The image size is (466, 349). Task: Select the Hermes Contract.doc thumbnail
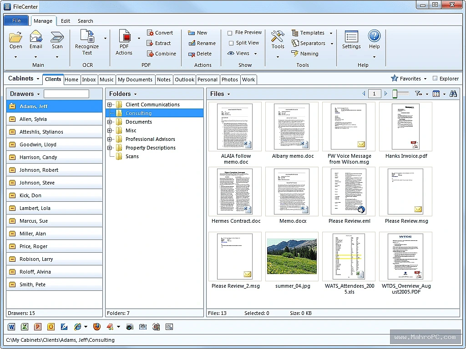click(x=235, y=192)
